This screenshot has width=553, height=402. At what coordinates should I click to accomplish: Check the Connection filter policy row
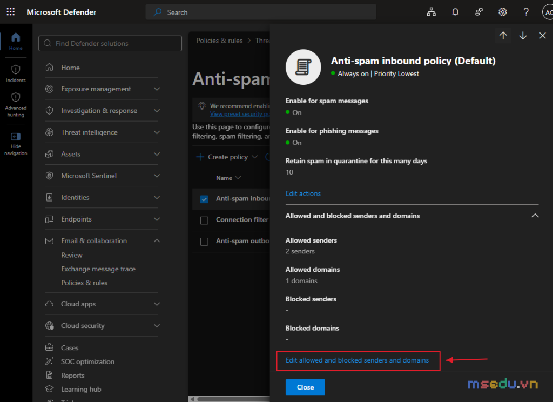[x=204, y=220]
